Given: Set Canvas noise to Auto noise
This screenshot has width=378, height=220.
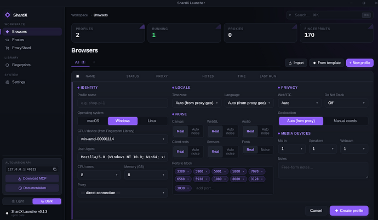Looking at the screenshot, I should click(196, 131).
